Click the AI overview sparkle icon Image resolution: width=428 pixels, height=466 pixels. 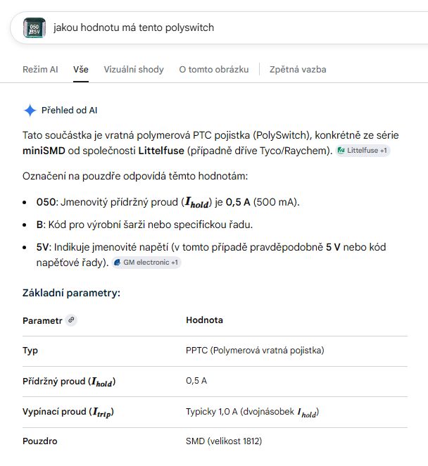pyautogui.click(x=30, y=111)
